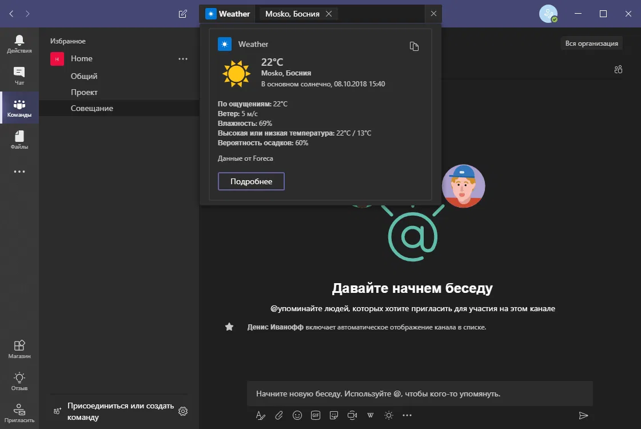Open the Store (Магазин) icon
641x429 pixels.
pos(19,349)
